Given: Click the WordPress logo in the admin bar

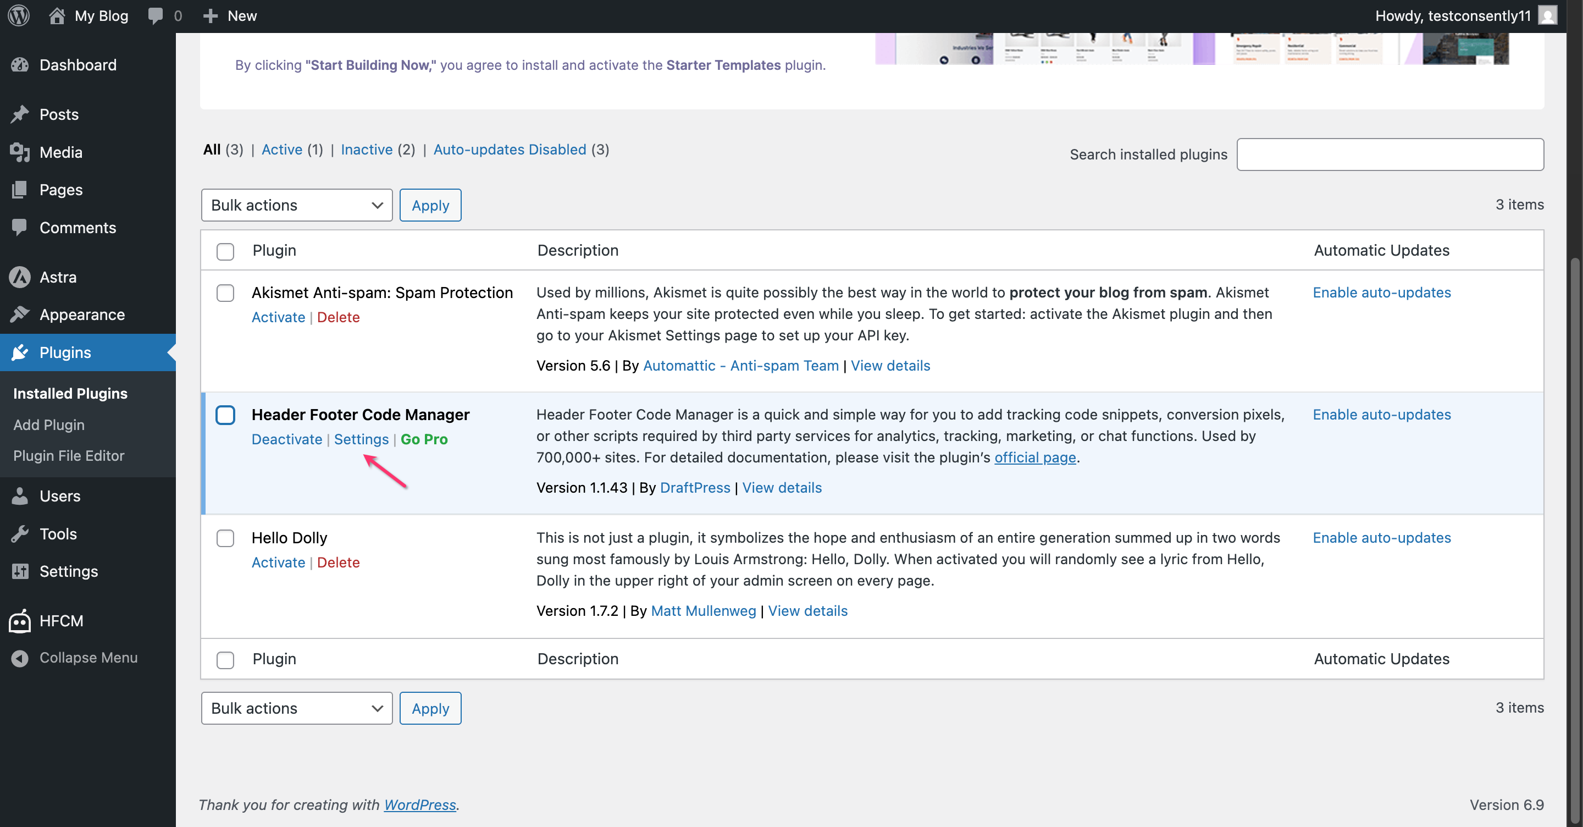Looking at the screenshot, I should pos(18,15).
